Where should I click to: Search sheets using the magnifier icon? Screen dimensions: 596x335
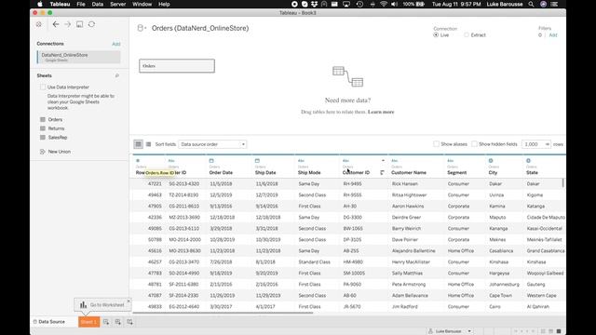click(x=117, y=75)
